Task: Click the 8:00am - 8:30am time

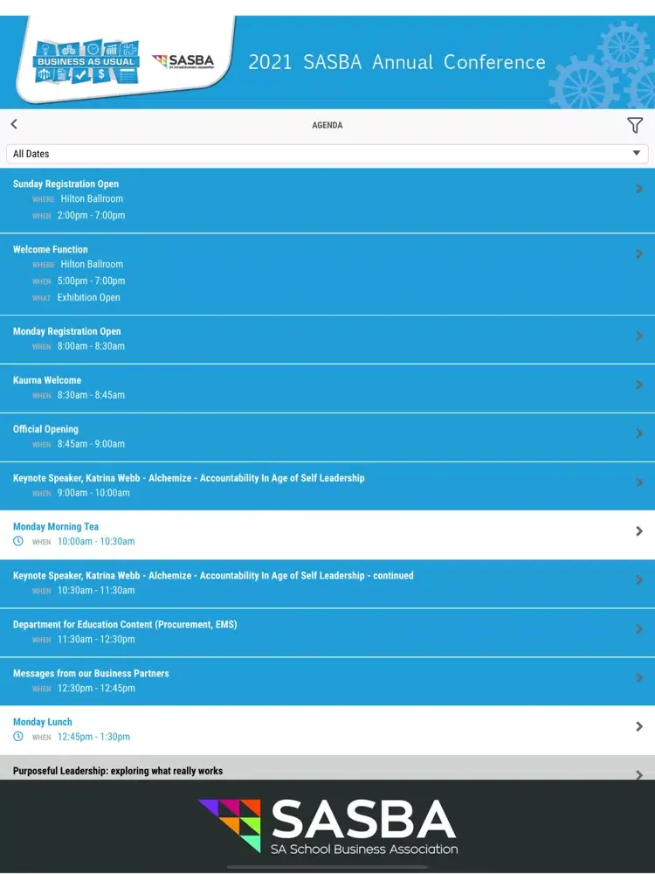Action: pyautogui.click(x=91, y=346)
